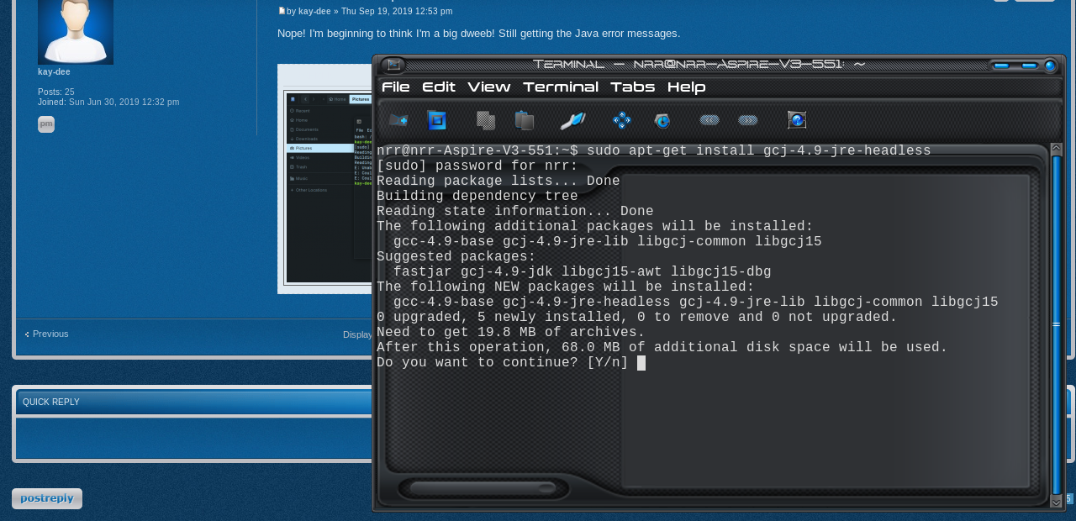Click the Help question mark toolbar icon
The height and width of the screenshot is (521, 1076).
[797, 120]
